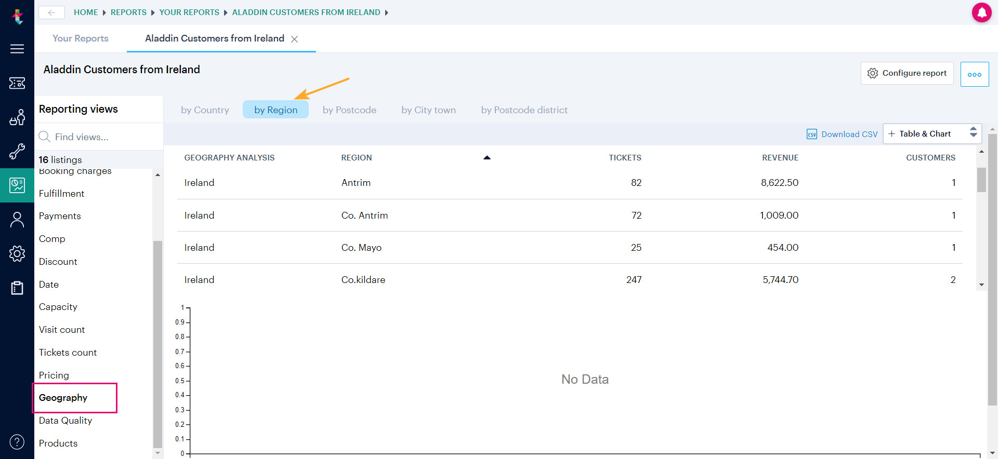This screenshot has height=459, width=998.
Task: Sort by TICKETS column header
Action: 625,157
